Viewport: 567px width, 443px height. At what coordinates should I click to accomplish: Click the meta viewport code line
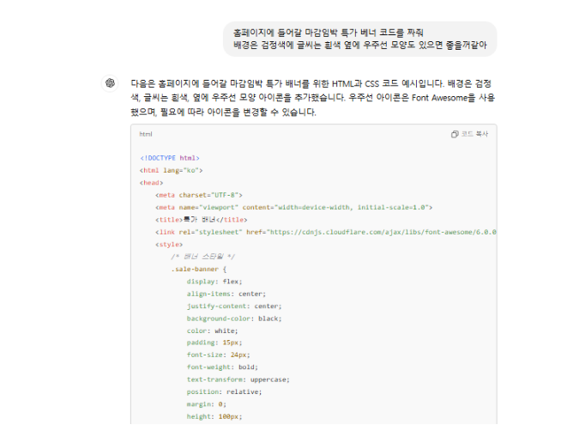[x=293, y=208]
